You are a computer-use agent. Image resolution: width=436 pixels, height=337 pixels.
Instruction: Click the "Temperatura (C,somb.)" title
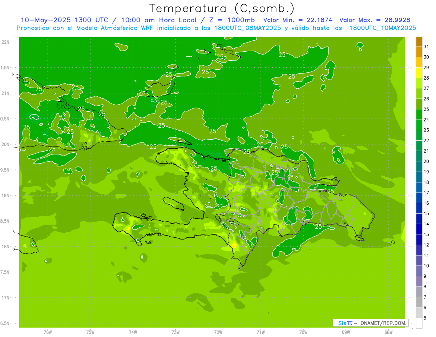pyautogui.click(x=222, y=9)
